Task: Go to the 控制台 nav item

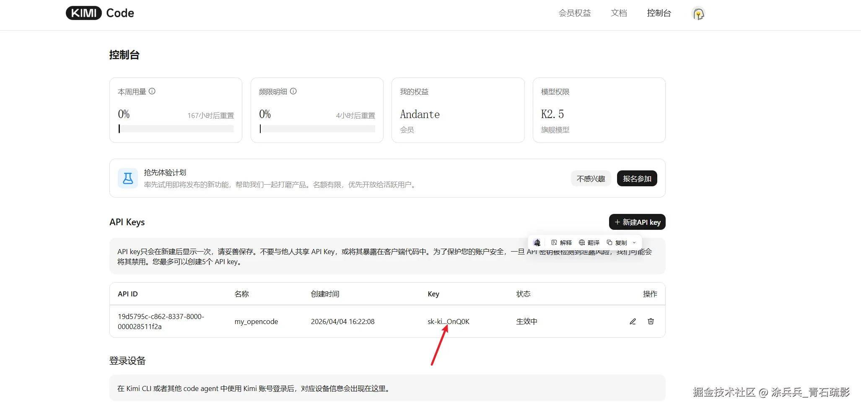Action: click(x=659, y=13)
